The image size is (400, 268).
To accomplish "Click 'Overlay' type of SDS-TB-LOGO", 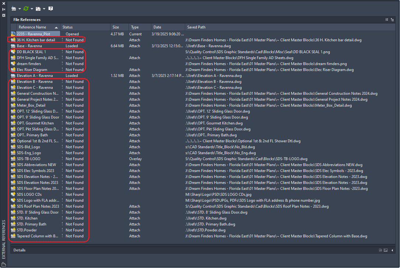I will pyautogui.click(x=135, y=159).
